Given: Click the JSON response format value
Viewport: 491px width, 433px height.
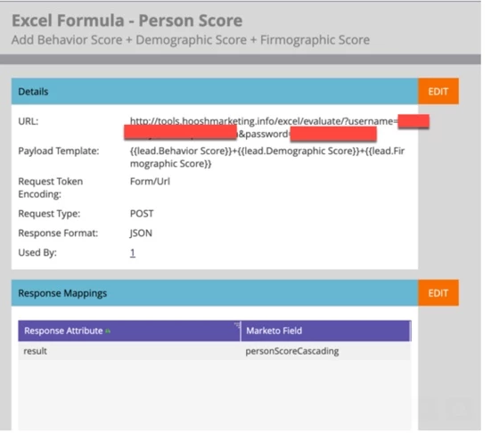Looking at the screenshot, I should tap(141, 233).
